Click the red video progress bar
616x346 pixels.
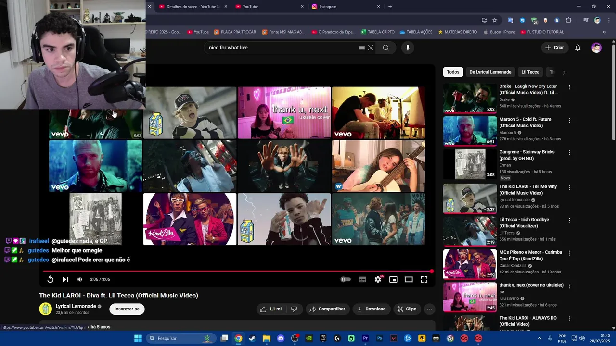click(x=237, y=271)
